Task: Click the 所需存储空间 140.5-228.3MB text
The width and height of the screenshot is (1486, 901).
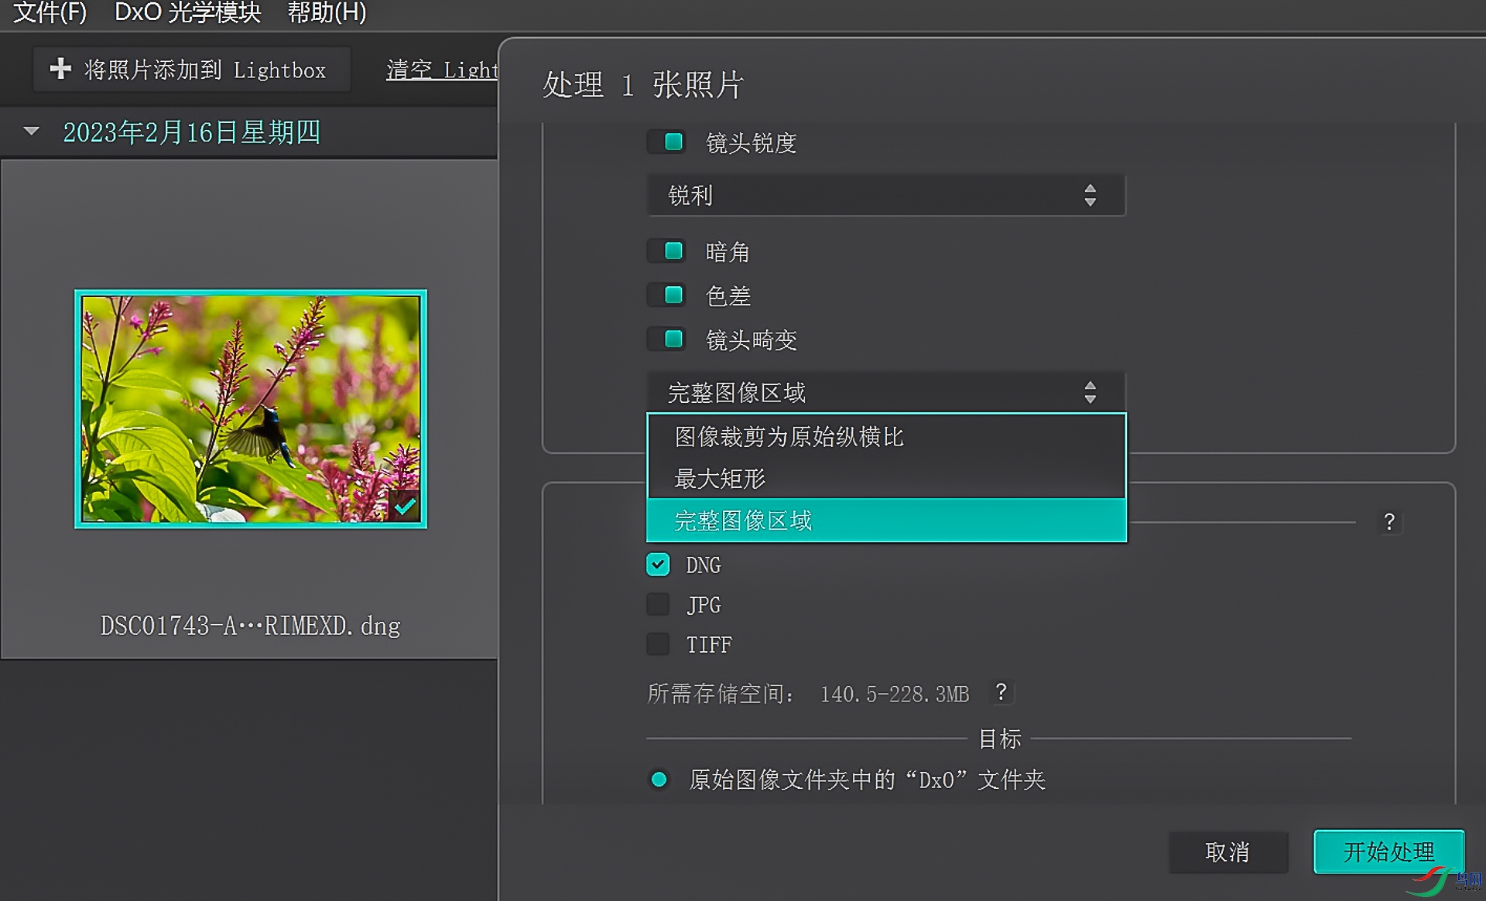Action: click(x=808, y=694)
